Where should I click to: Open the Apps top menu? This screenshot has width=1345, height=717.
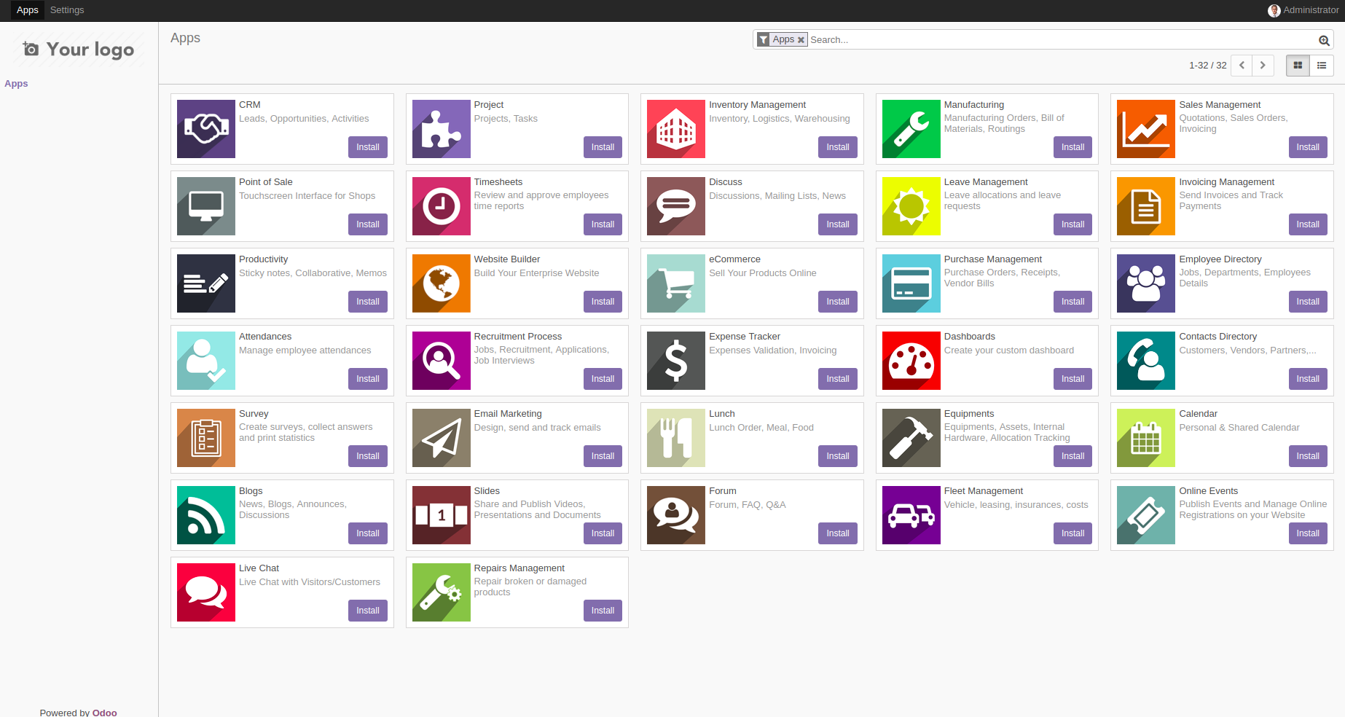pos(28,10)
